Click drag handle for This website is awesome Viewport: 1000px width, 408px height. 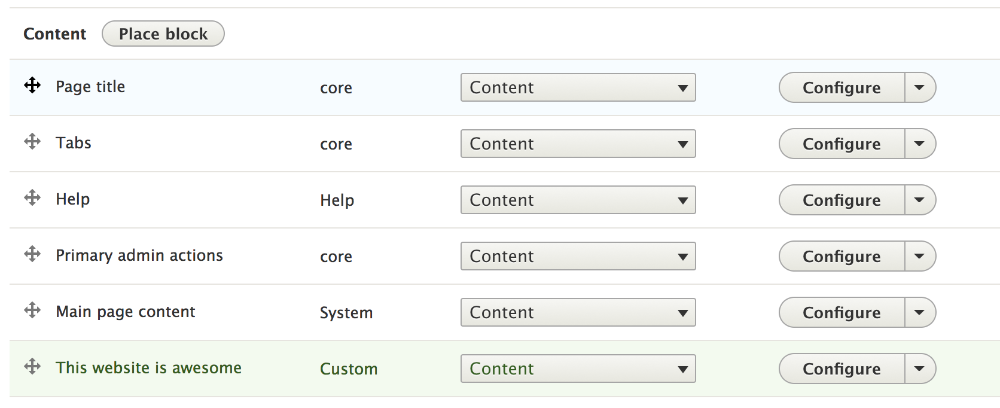pos(32,367)
